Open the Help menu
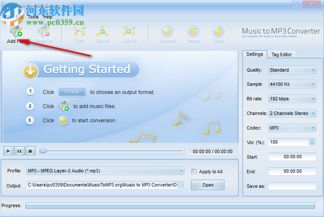 tap(48, 17)
